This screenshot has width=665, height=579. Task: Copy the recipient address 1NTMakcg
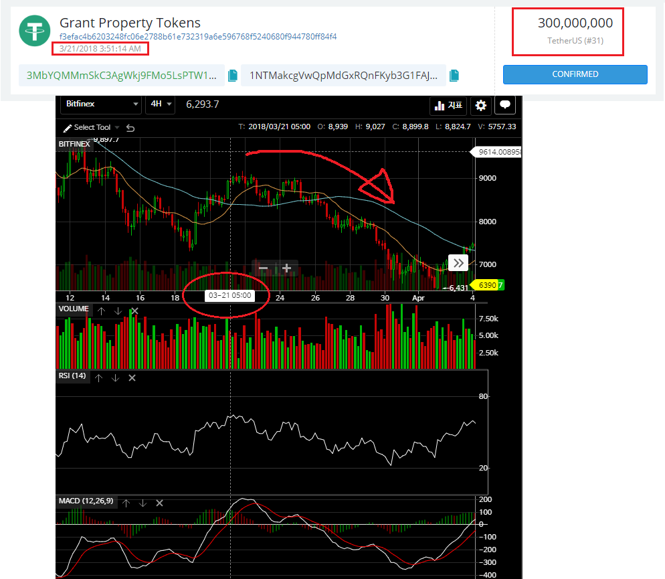(x=454, y=76)
